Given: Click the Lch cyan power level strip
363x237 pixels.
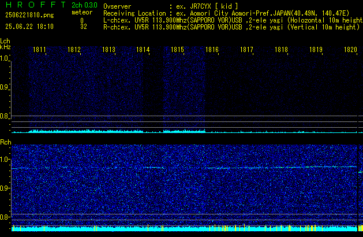Looking at the screenshot, I should (x=184, y=131).
